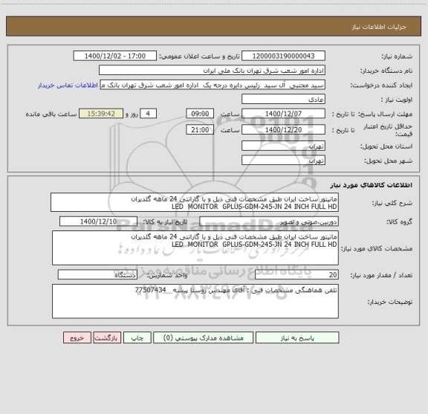Click the تعداد / مقدار مورد نیاز label
The width and height of the screenshot is (428, 414).
(382, 275)
